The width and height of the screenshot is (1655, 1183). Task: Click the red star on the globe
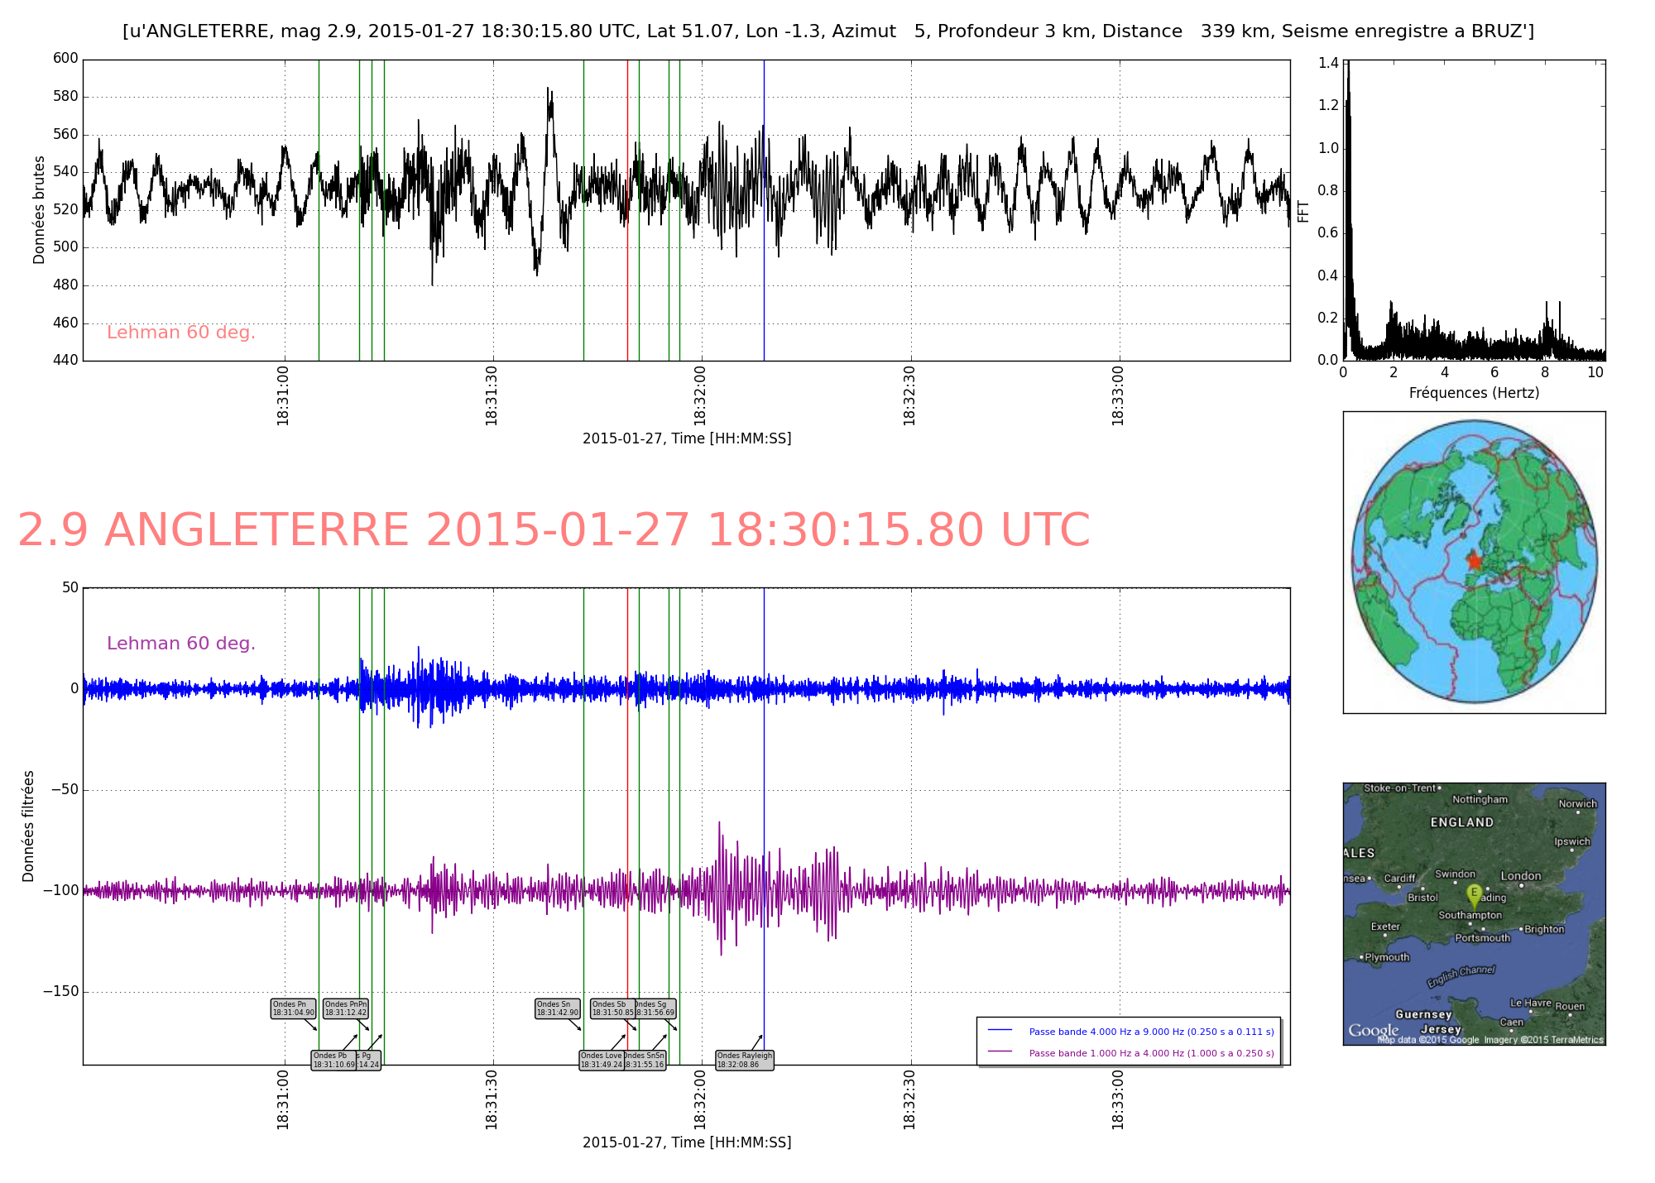pos(1474,561)
